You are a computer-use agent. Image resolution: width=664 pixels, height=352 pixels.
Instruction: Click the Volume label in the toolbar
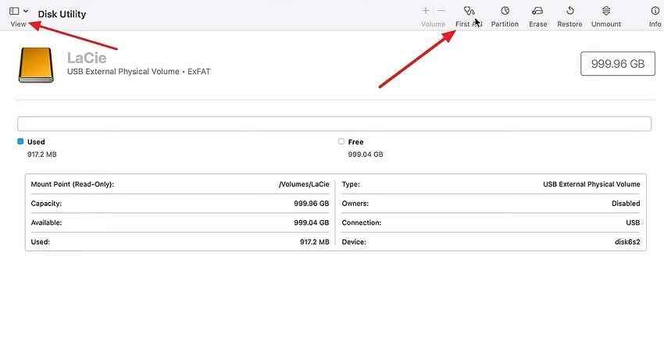coord(433,24)
